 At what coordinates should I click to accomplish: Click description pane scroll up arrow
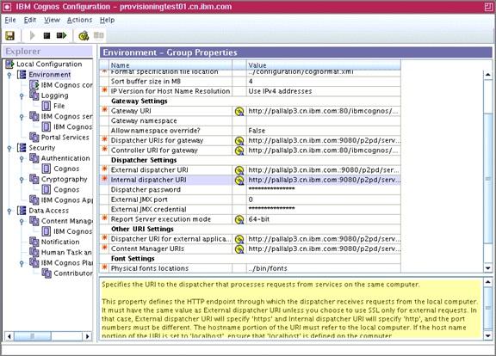[x=487, y=281]
